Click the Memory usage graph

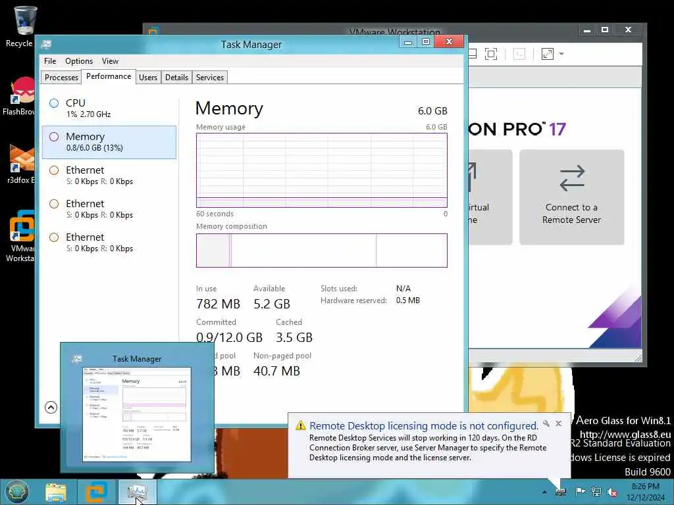pyautogui.click(x=321, y=170)
